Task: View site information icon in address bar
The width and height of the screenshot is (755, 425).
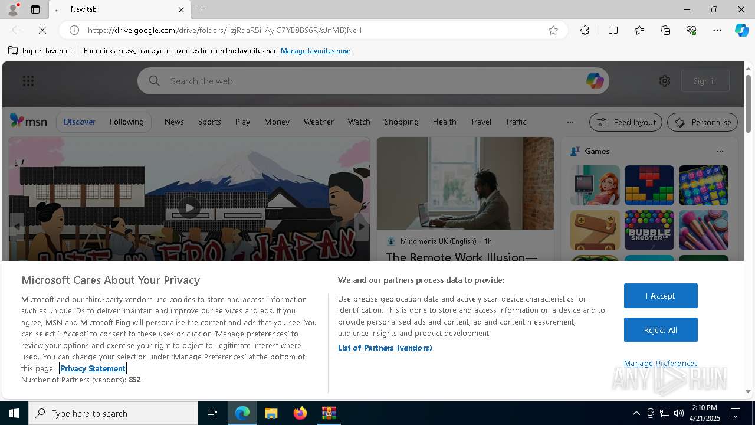Action: [74, 30]
